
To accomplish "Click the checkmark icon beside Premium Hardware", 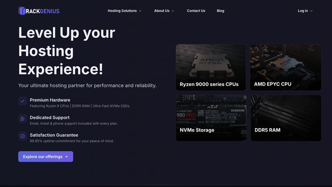I will point(22,101).
